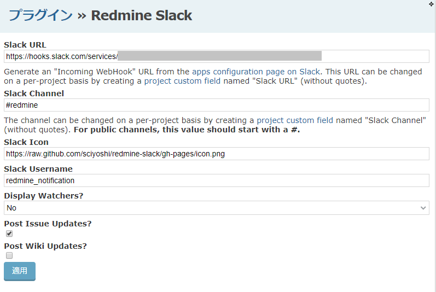Open project custom field link under Slack Channel
This screenshot has width=436, height=292.
295,120
